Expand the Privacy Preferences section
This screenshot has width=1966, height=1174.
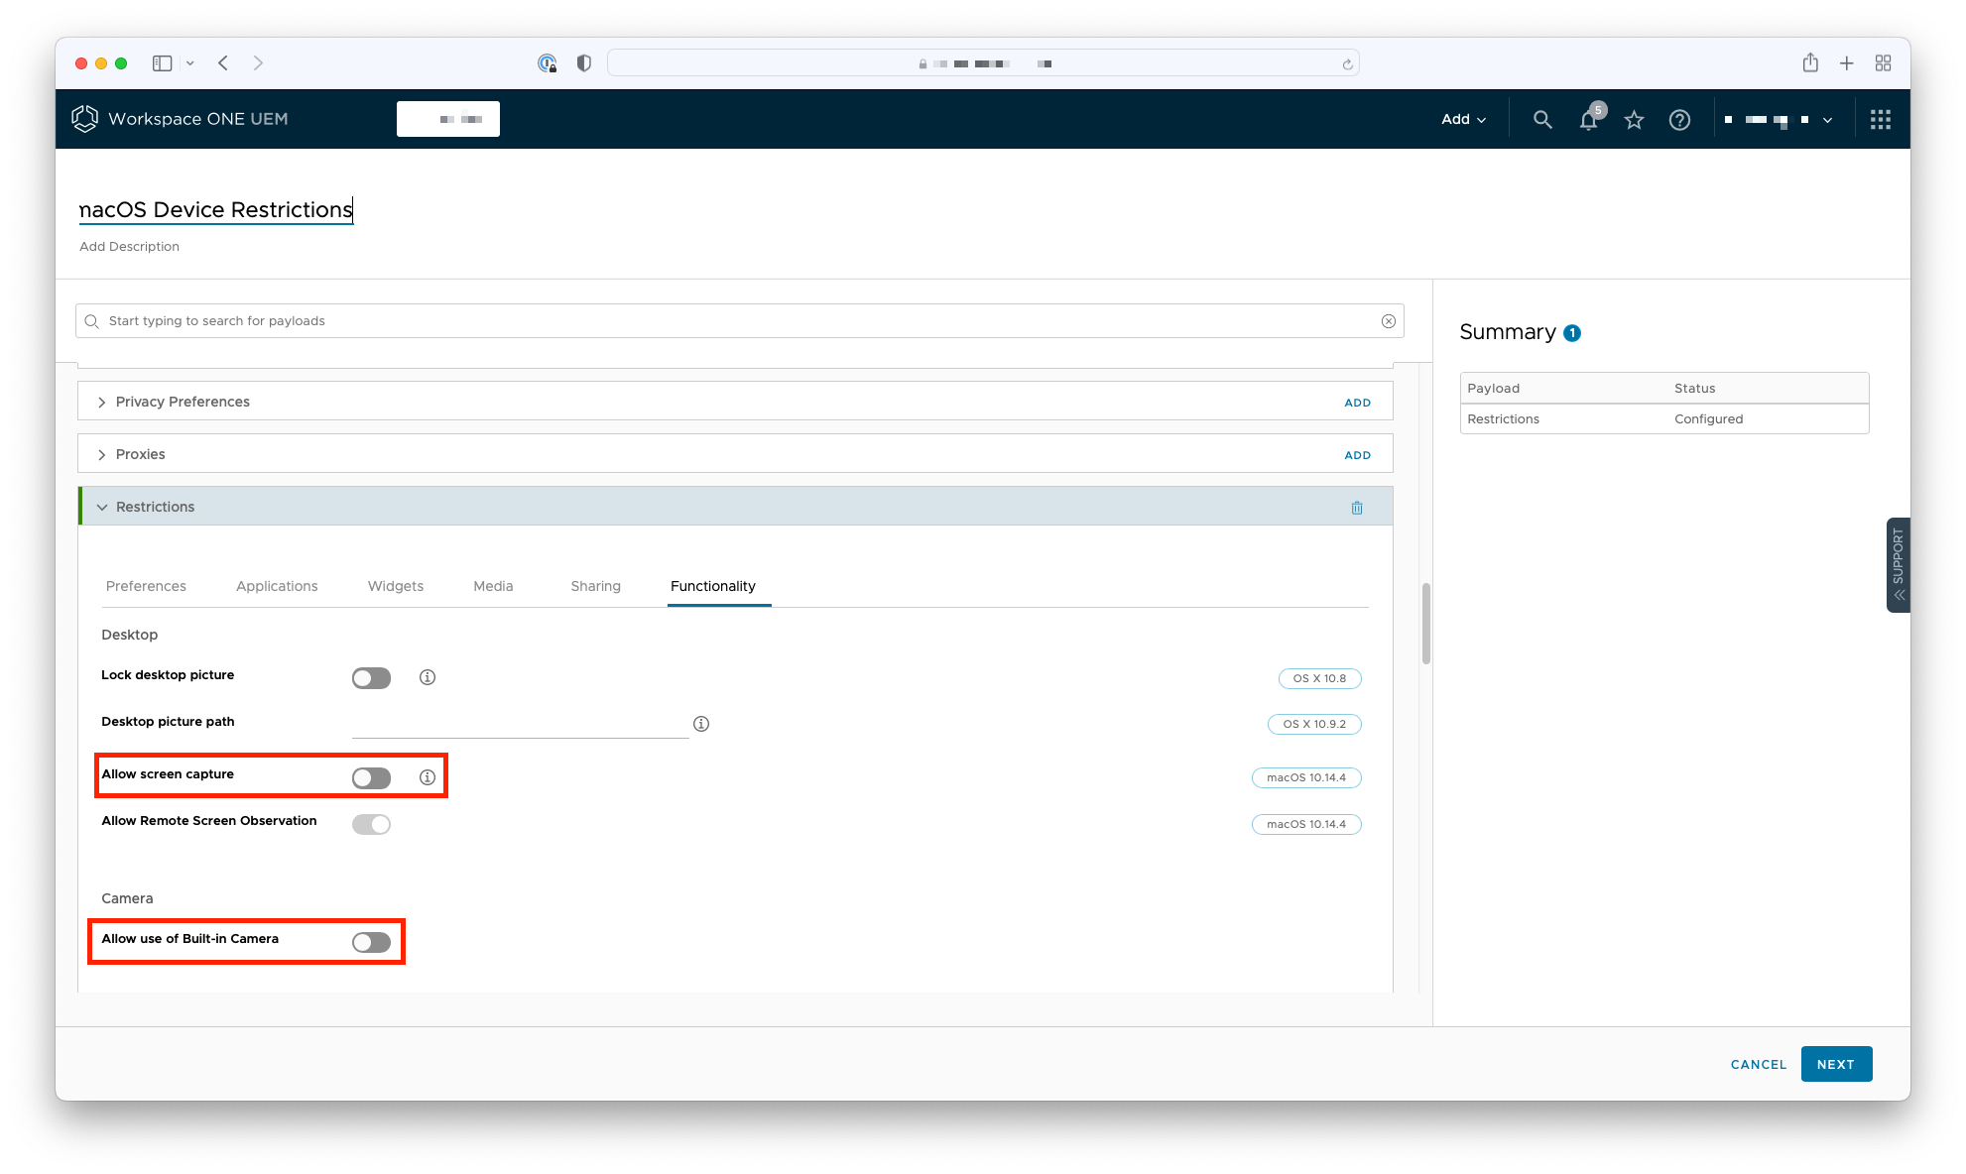tap(182, 401)
